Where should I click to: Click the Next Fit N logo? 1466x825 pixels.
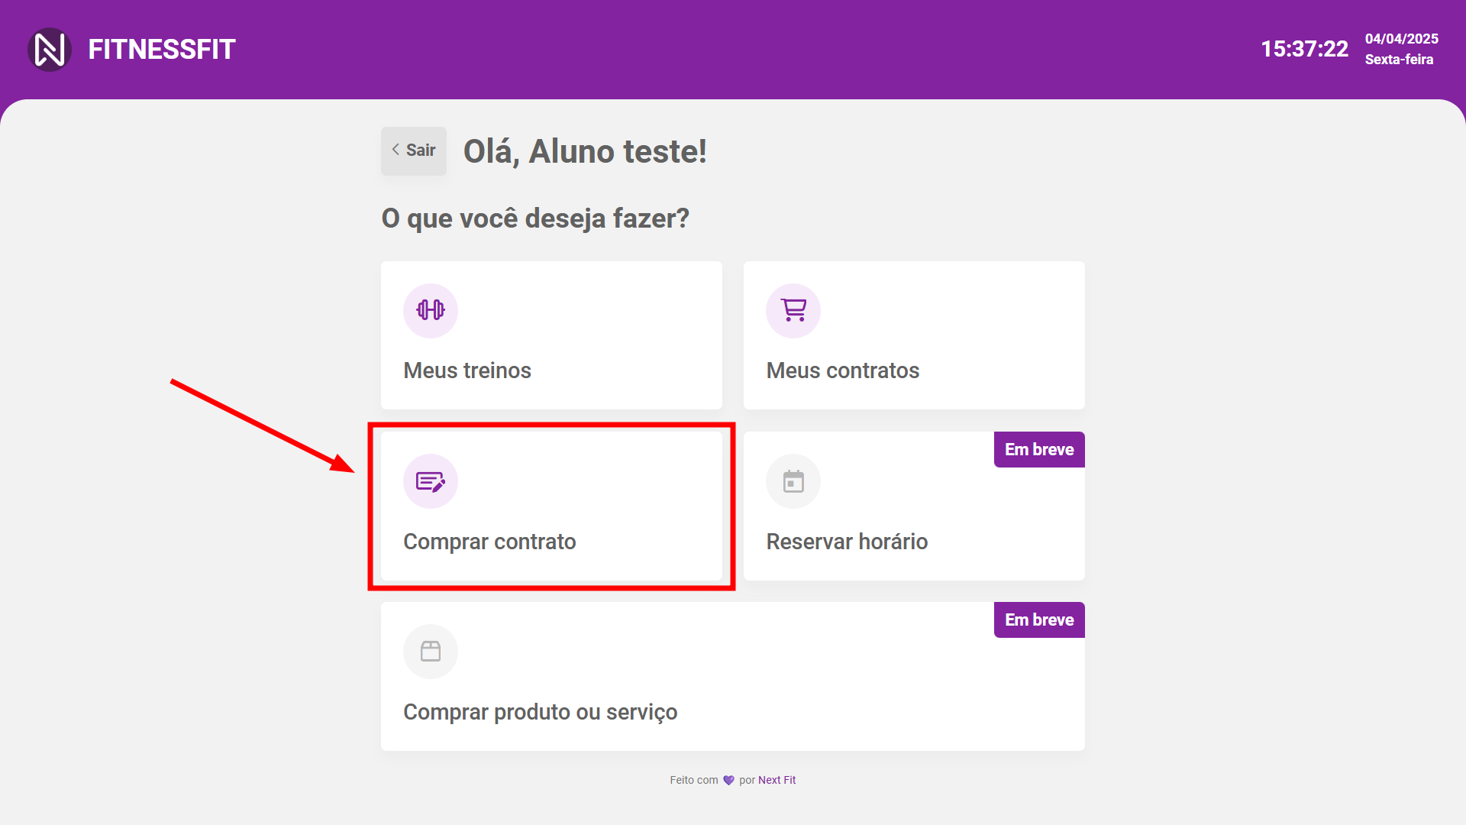point(50,50)
